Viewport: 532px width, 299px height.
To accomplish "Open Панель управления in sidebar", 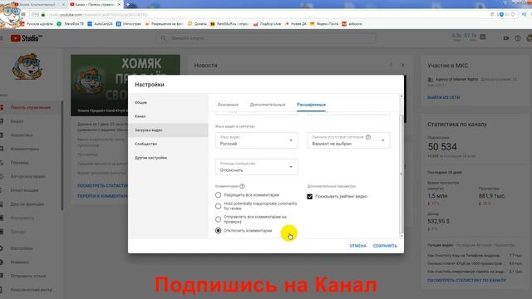I will click(31, 107).
